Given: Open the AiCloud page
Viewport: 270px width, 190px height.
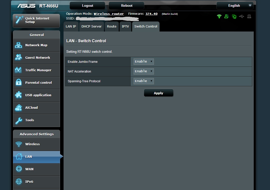Looking at the screenshot, I should [x=37, y=108].
